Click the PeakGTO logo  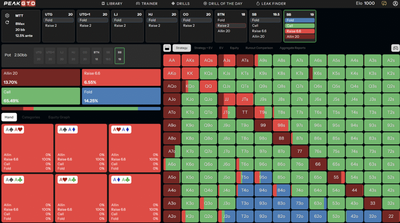20,4
